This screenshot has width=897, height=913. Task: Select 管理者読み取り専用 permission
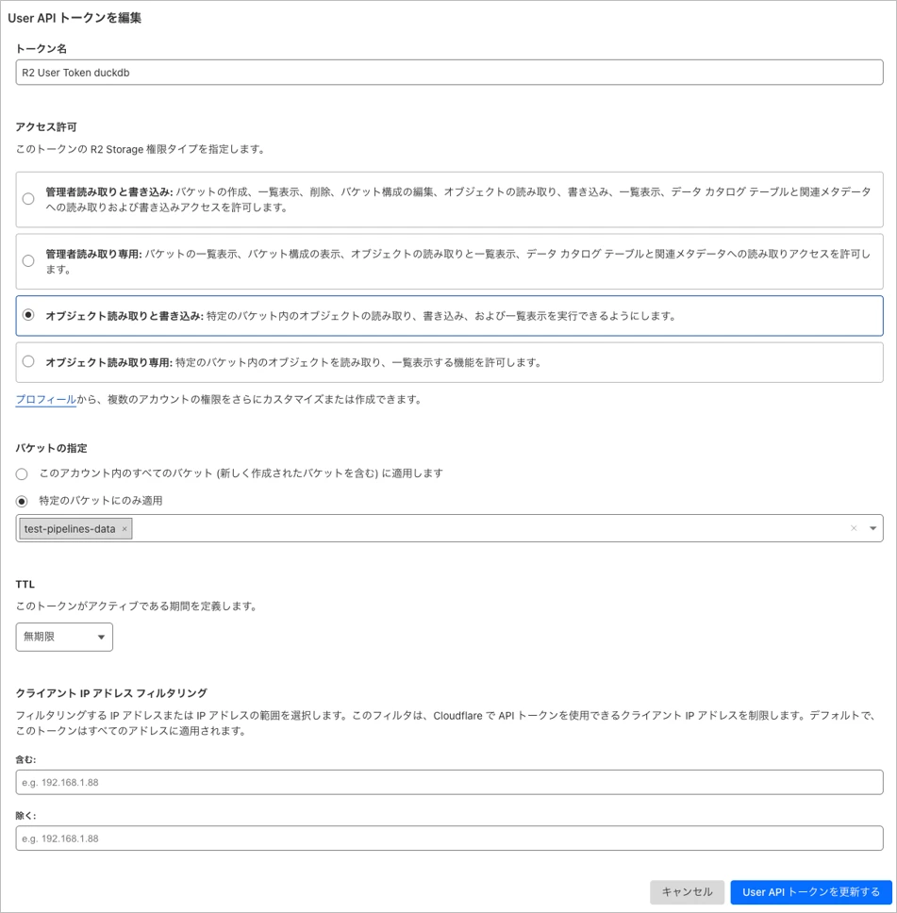tap(28, 261)
